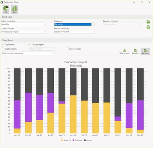Click the second green export file icon below it
Viewport: 153px width, 148px height.
coord(148,27)
